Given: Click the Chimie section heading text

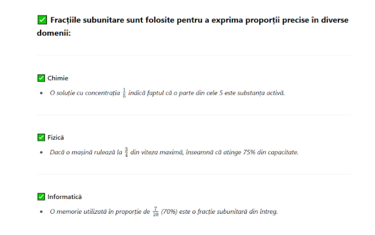Looking at the screenshot, I should pos(57,78).
